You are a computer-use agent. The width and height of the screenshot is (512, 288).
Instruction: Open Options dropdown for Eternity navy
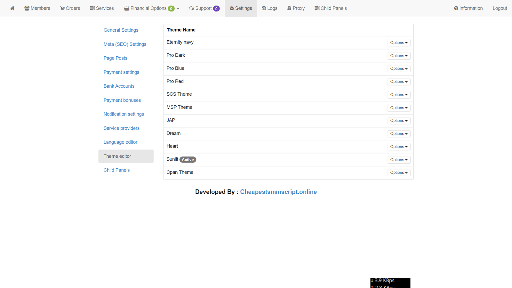[x=399, y=43]
